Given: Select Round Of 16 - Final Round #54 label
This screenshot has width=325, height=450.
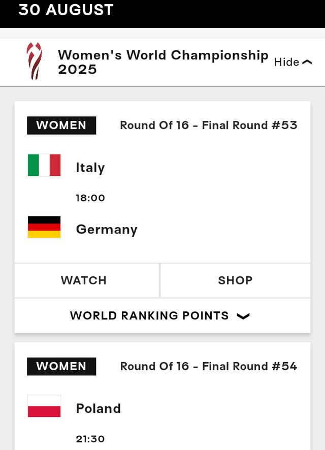Looking at the screenshot, I should pyautogui.click(x=209, y=366).
